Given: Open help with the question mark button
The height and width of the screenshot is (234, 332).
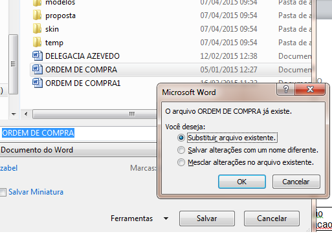Looking at the screenshot, I should tap(286, 89).
